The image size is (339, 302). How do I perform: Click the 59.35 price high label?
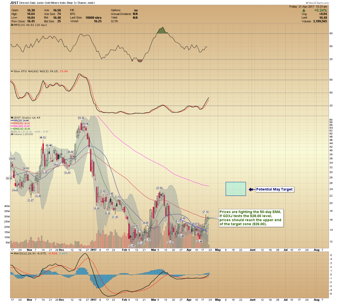pyautogui.click(x=81, y=118)
